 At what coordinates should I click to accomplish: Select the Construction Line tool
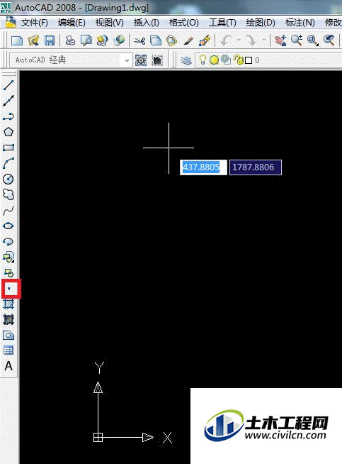pyautogui.click(x=8, y=101)
